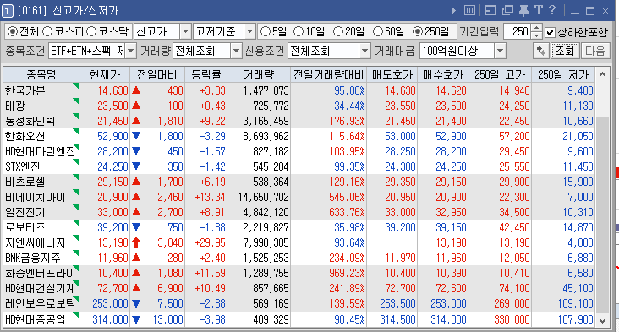The height and width of the screenshot is (332, 619).
Task: Click the scrollbar up arrow of the table
Action: [x=602, y=74]
